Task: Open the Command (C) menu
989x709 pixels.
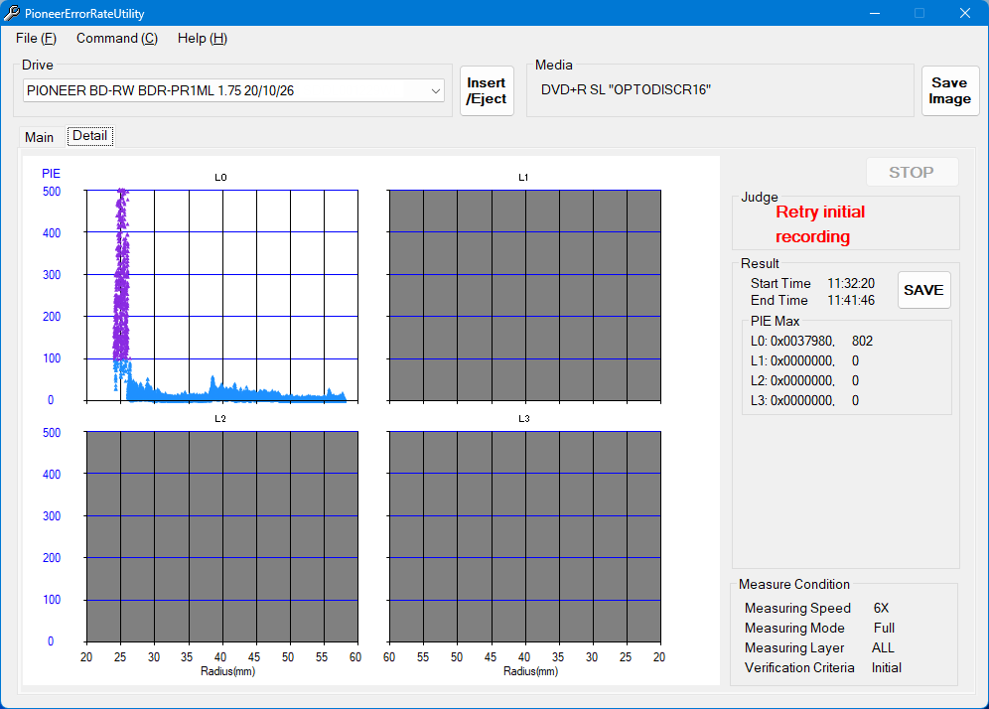Action: click(x=117, y=39)
